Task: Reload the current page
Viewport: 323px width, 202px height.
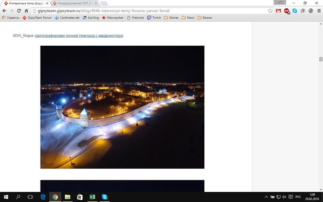Action: click(19, 11)
